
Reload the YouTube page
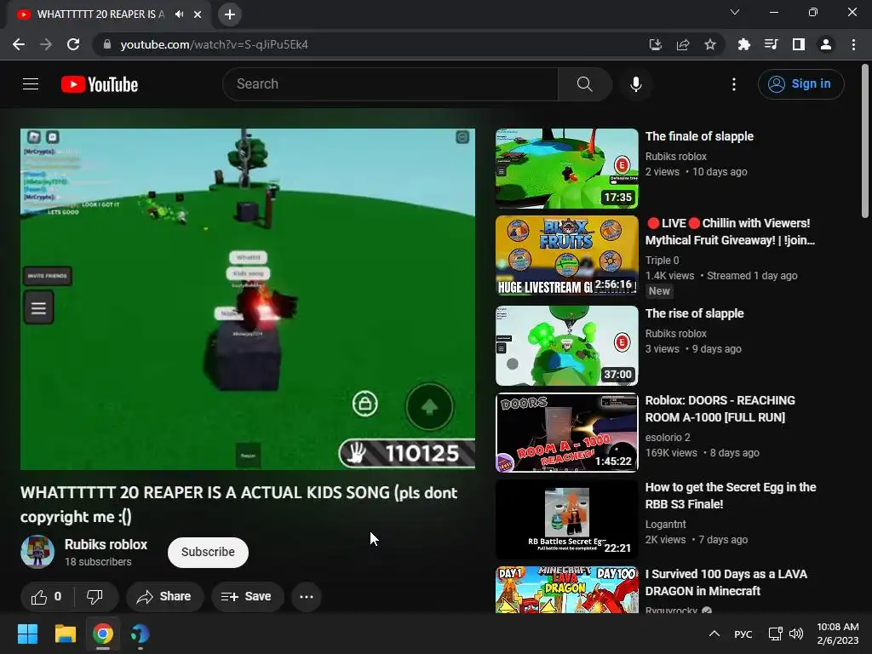click(x=73, y=44)
